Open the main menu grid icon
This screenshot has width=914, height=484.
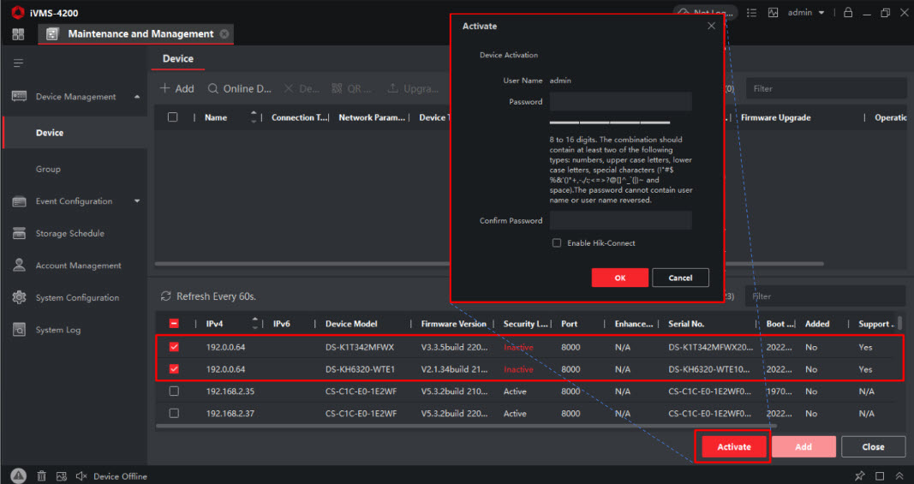18,34
